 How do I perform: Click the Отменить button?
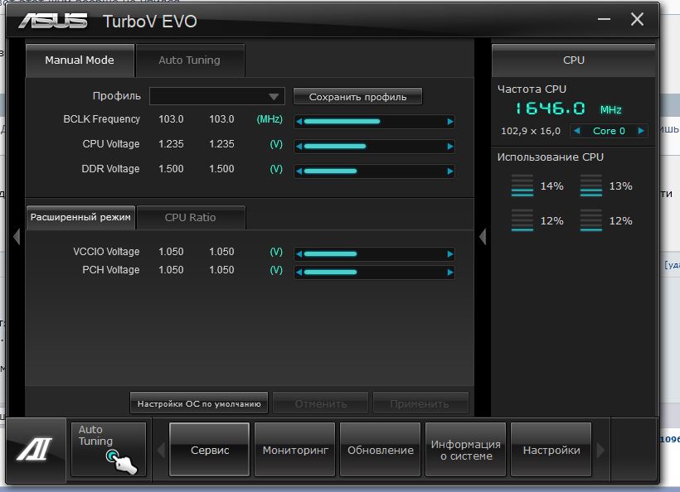[321, 403]
